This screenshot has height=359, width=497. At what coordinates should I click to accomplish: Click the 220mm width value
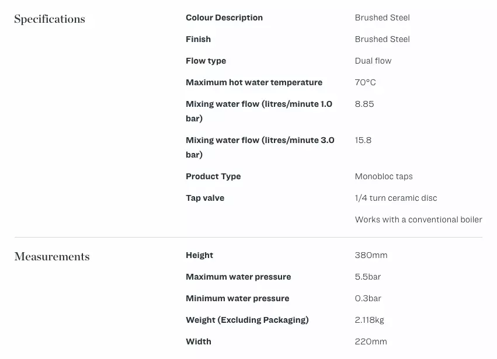[371, 341]
